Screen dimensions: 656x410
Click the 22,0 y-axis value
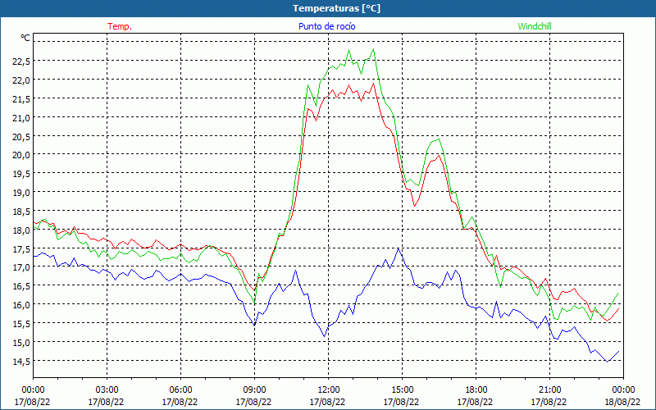tap(21, 80)
